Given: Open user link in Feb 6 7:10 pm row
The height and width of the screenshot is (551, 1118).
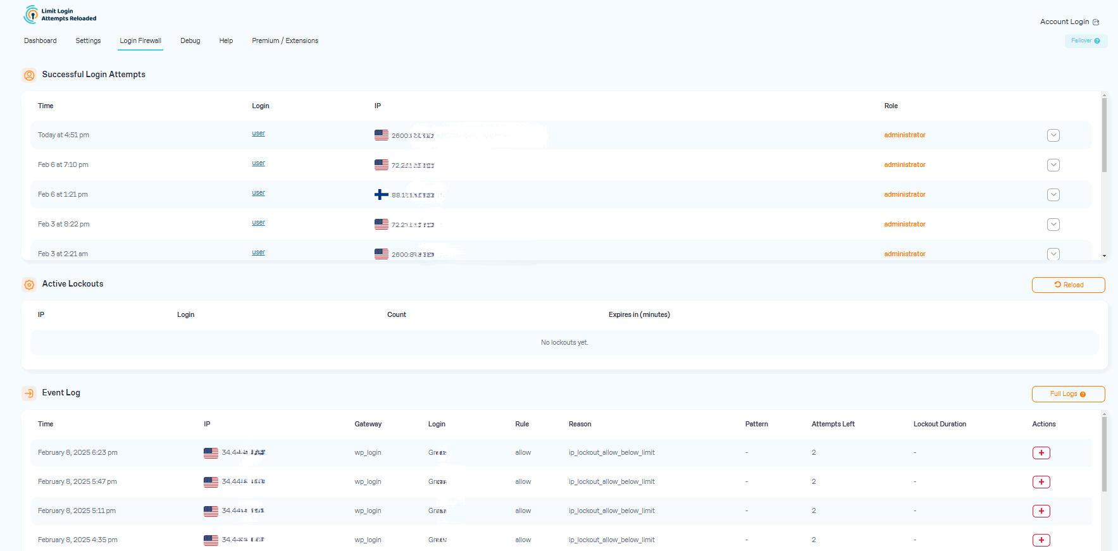Looking at the screenshot, I should tap(258, 163).
